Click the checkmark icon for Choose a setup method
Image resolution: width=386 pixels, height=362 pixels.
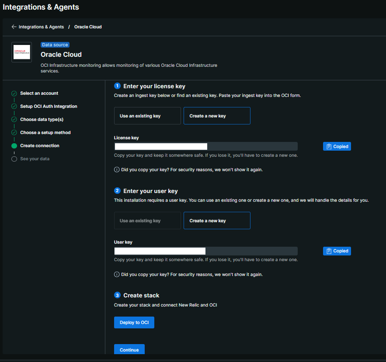(x=14, y=133)
